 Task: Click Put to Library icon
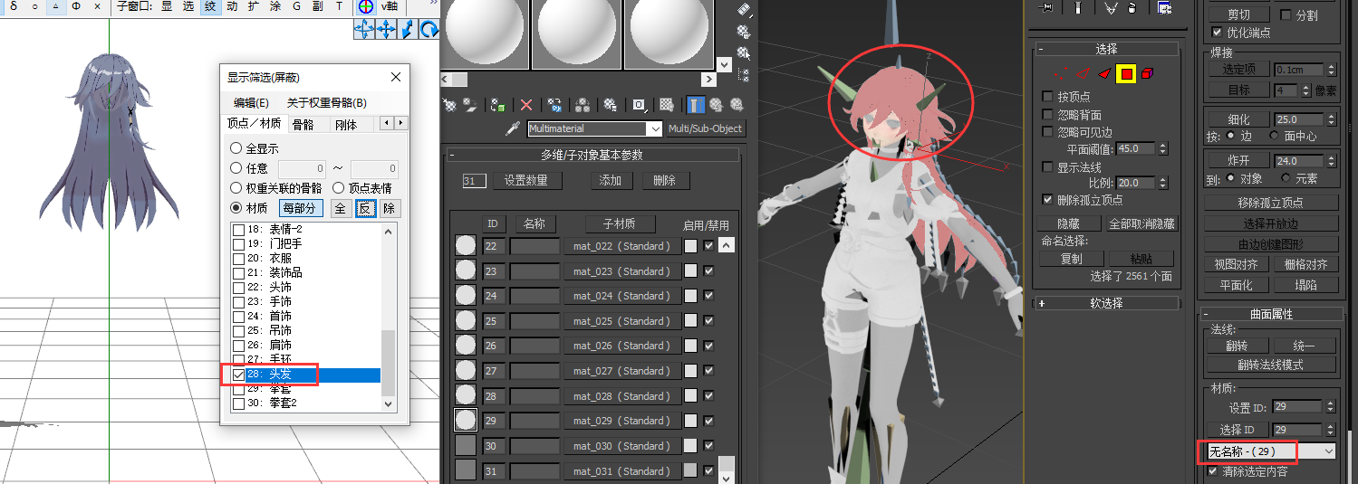[x=611, y=104]
